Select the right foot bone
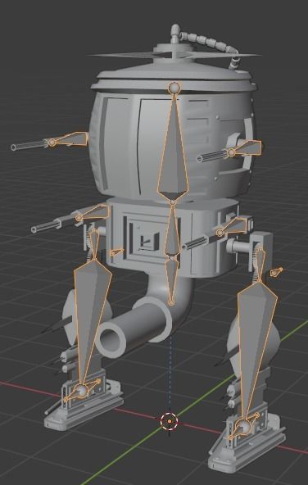Image resolution: width=308 pixels, height=485 pixels. (x=244, y=426)
